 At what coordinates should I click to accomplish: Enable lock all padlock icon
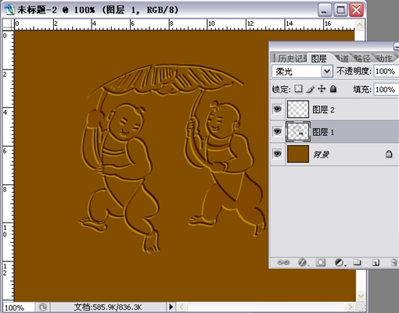coord(333,89)
